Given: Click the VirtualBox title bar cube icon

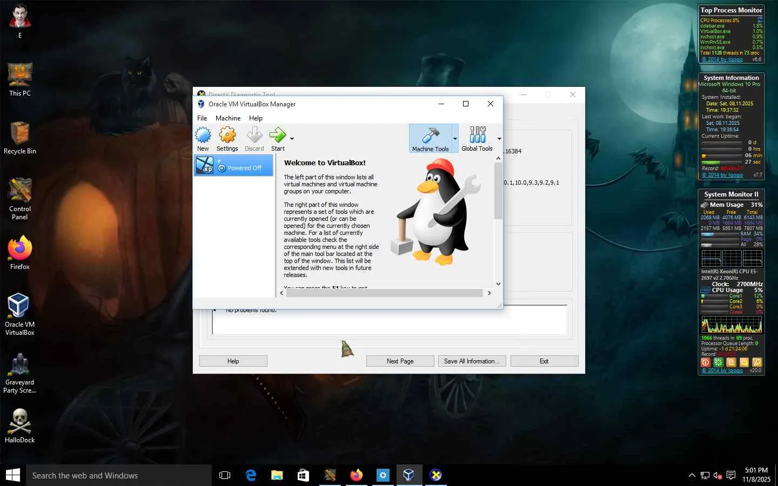Looking at the screenshot, I should pyautogui.click(x=201, y=104).
